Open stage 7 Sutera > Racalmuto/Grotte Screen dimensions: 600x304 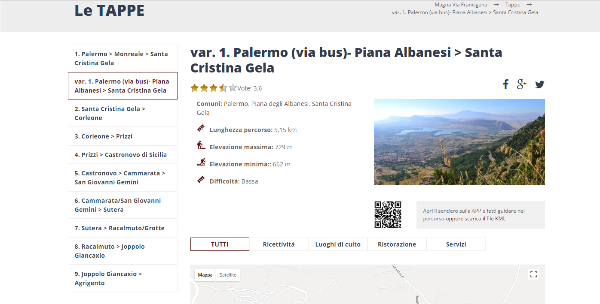[122, 228]
